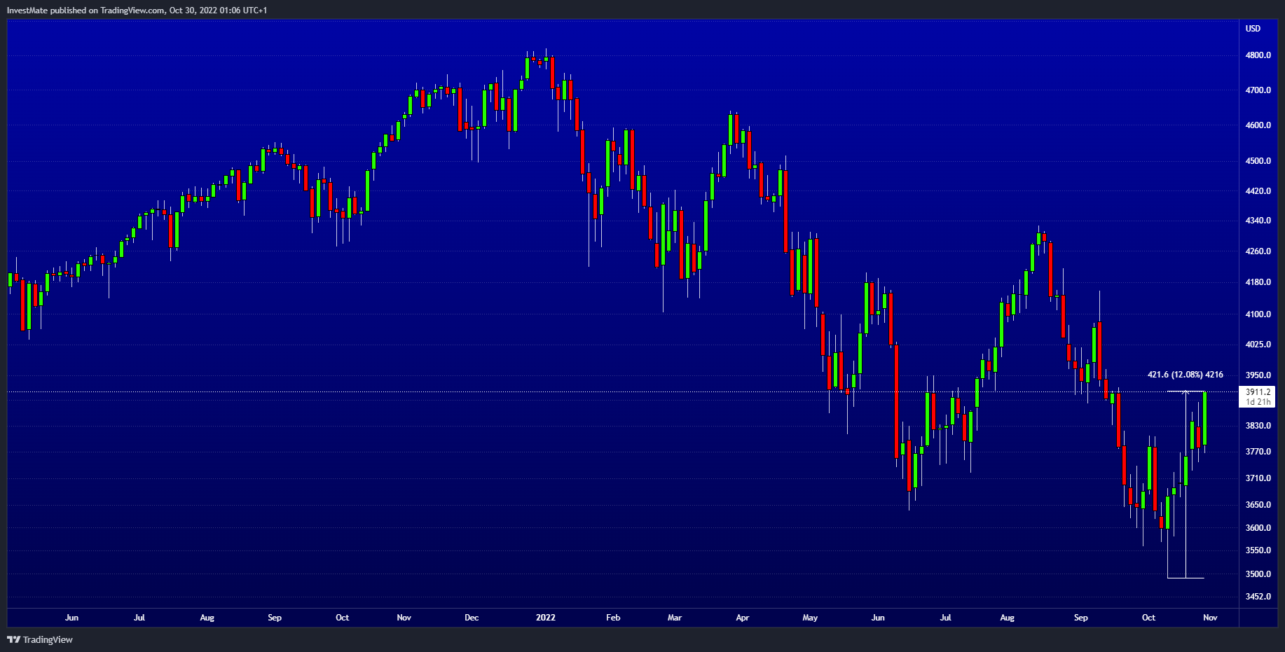
Task: Select the 4500.0 price axis label
Action: tap(1258, 161)
